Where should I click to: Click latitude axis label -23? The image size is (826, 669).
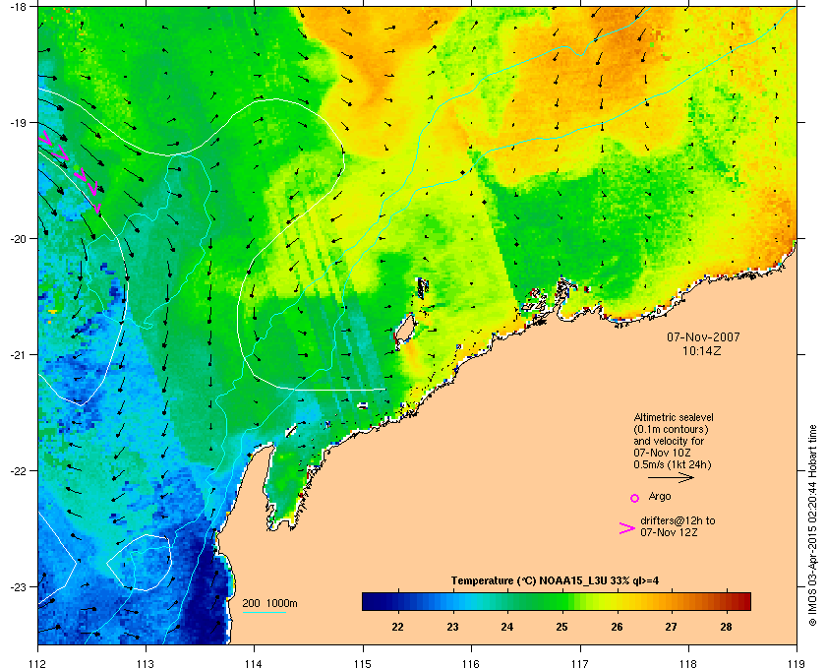(18, 586)
